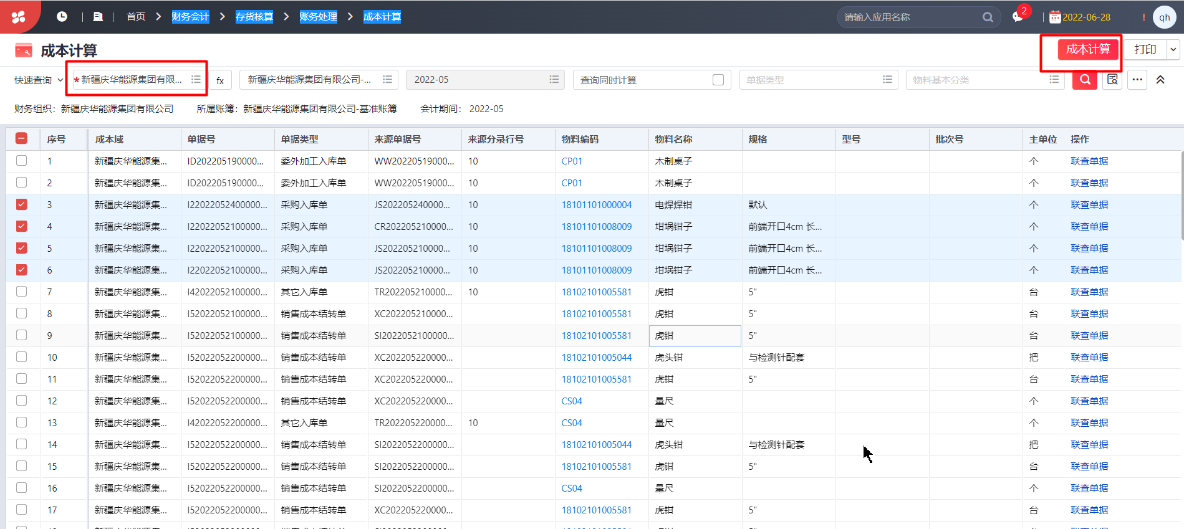Image resolution: width=1184 pixels, height=529 pixels.
Task: Click the document menu icon in top bar
Action: [98, 17]
